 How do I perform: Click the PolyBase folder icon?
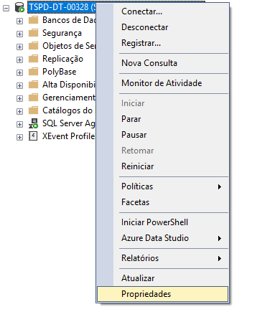tap(33, 72)
